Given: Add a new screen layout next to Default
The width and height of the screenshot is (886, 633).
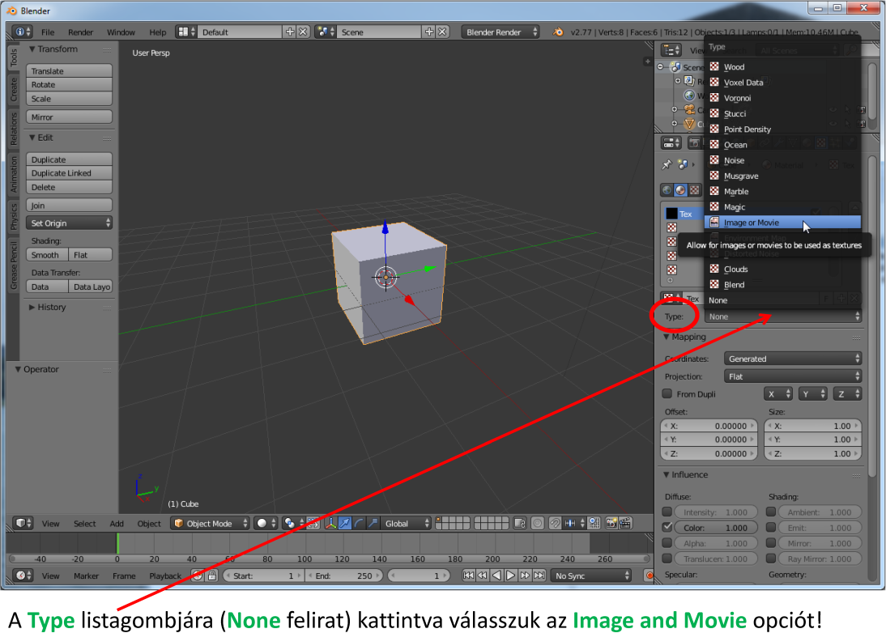Looking at the screenshot, I should (290, 32).
